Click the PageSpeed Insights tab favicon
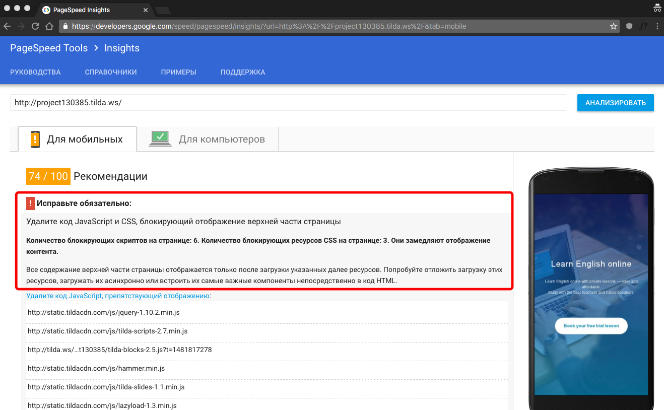Image resolution: width=664 pixels, height=410 pixels. 46,10
